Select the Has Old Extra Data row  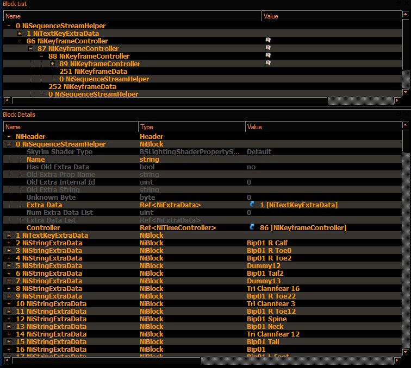pyautogui.click(x=202, y=167)
